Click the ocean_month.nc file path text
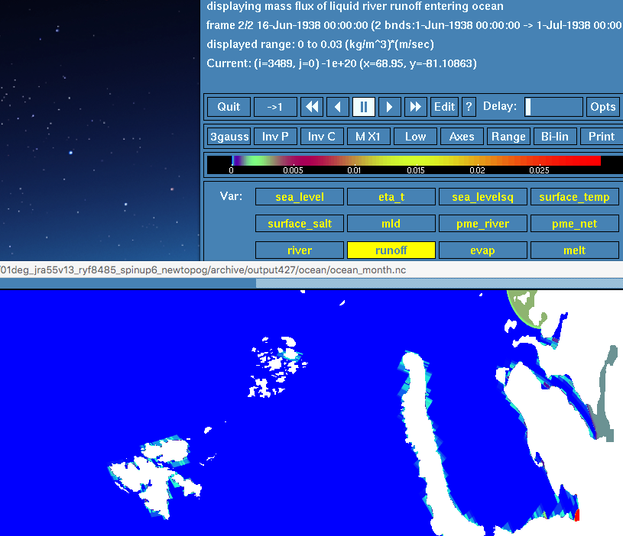The height and width of the screenshot is (536, 623). tap(203, 270)
